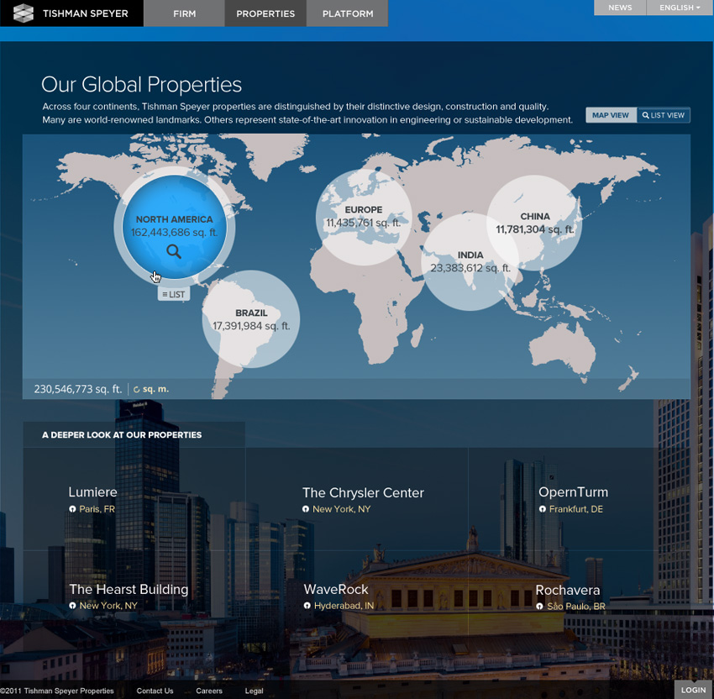
Task: Open the English language dropdown
Action: pyautogui.click(x=680, y=8)
